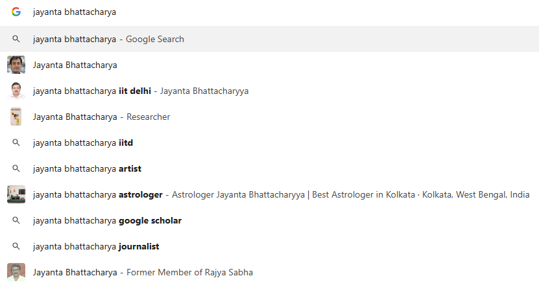This screenshot has width=539, height=287.
Task: Click the magnifier icon beside google scholar suggestion
Action: click(16, 220)
